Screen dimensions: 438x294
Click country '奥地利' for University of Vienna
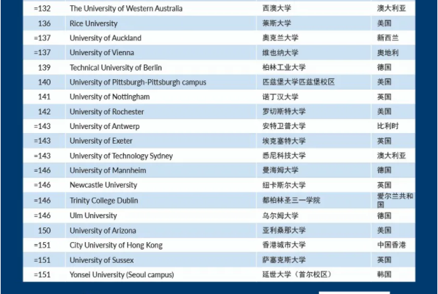click(387, 53)
